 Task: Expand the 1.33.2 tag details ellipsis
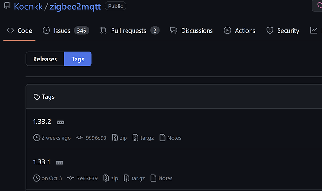tap(60, 122)
